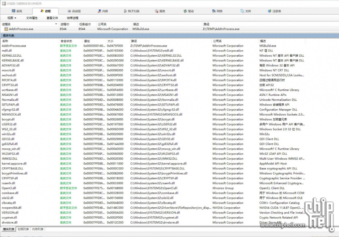Viewport: 339px width, 237px height.
Task: Select the 模块列表 bottom tab
Action: click(9, 229)
